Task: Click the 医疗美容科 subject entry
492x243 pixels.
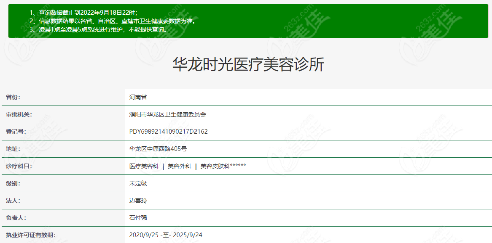Action: 144,166
